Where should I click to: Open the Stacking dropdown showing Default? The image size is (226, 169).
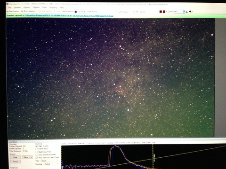click(x=51, y=164)
